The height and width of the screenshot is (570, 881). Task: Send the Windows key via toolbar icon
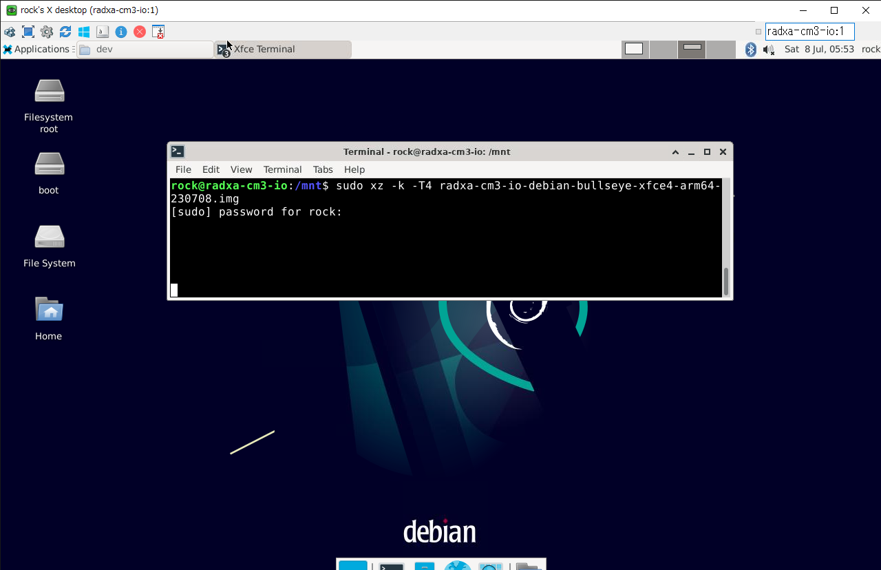[x=84, y=32]
